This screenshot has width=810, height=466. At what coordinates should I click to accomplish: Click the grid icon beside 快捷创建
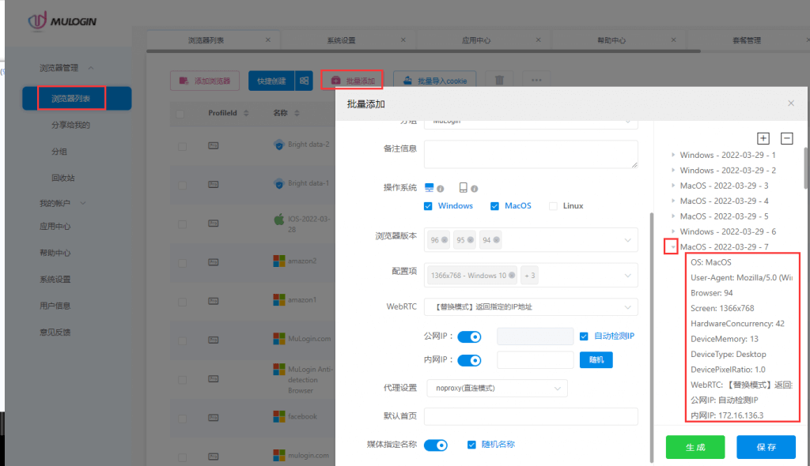click(x=304, y=81)
